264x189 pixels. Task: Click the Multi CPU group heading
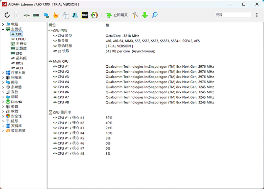[x=59, y=61]
